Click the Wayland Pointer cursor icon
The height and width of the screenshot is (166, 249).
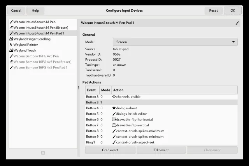(x=11, y=45)
